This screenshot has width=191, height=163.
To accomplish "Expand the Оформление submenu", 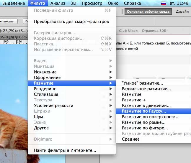I will point(72,78).
